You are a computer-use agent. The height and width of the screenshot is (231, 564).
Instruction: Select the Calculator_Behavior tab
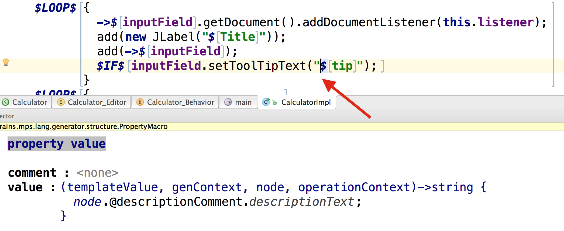coord(176,102)
